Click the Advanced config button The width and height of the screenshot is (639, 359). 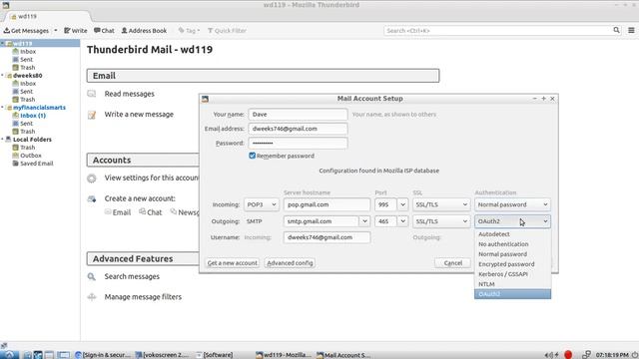pos(290,263)
